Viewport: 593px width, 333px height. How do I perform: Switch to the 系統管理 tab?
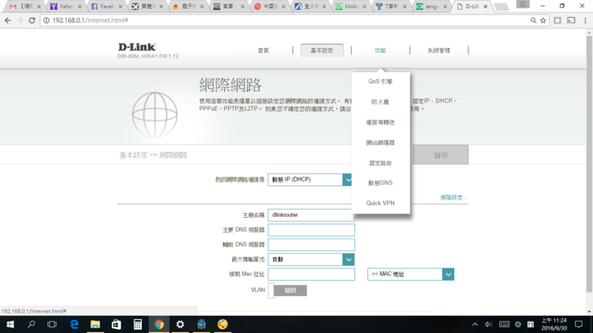(x=438, y=50)
